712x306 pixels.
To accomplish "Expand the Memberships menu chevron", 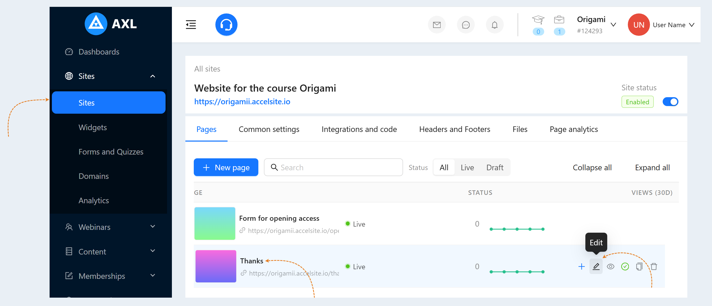I will (x=153, y=275).
